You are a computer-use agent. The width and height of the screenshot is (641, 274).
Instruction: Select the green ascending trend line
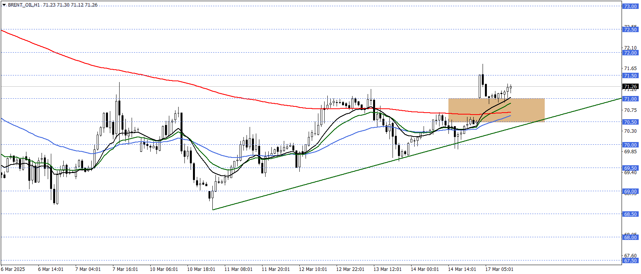[417, 154]
